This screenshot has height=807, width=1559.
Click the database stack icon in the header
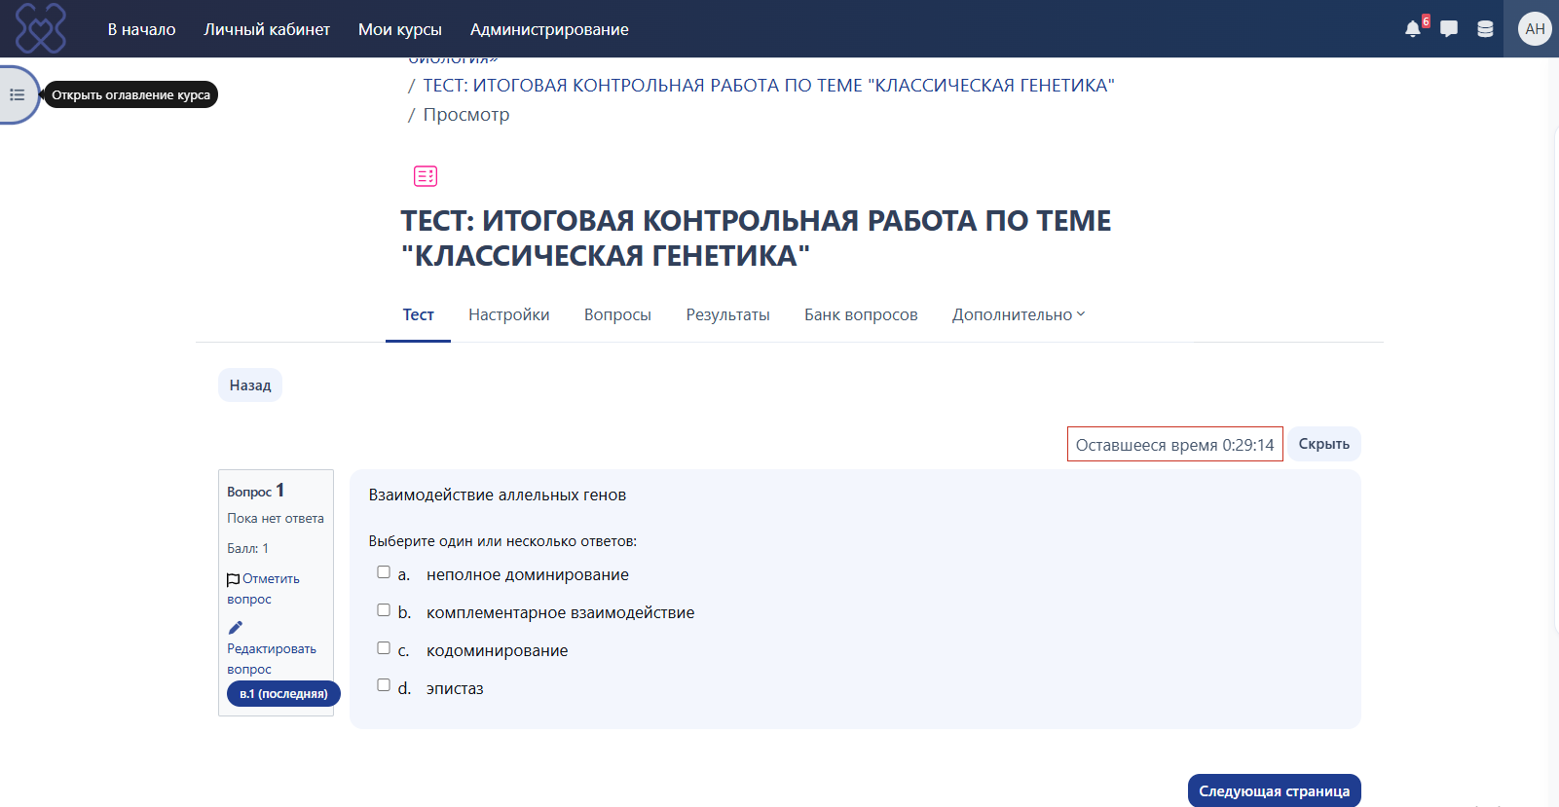(x=1485, y=29)
